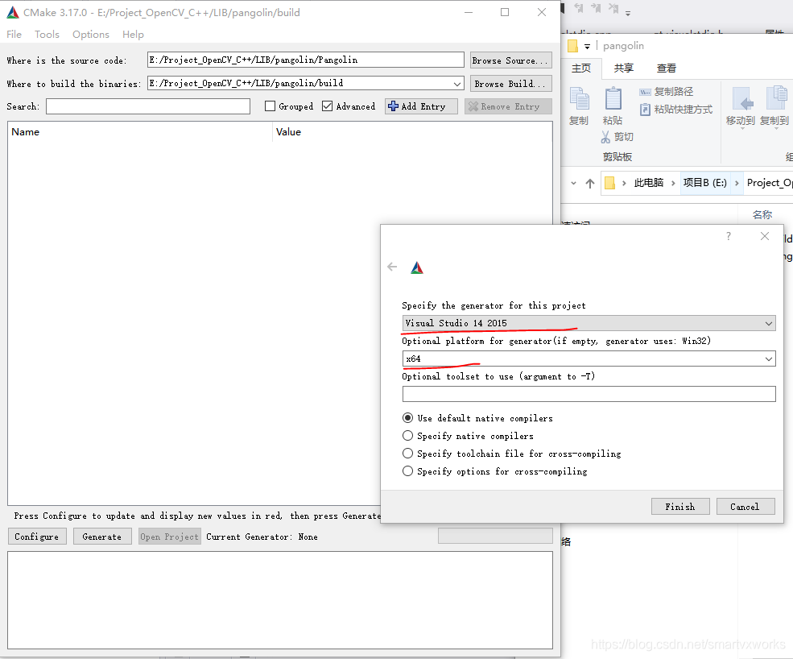Click the back arrow in the generator dialog
Viewport: 793px width, 659px height.
coord(392,267)
